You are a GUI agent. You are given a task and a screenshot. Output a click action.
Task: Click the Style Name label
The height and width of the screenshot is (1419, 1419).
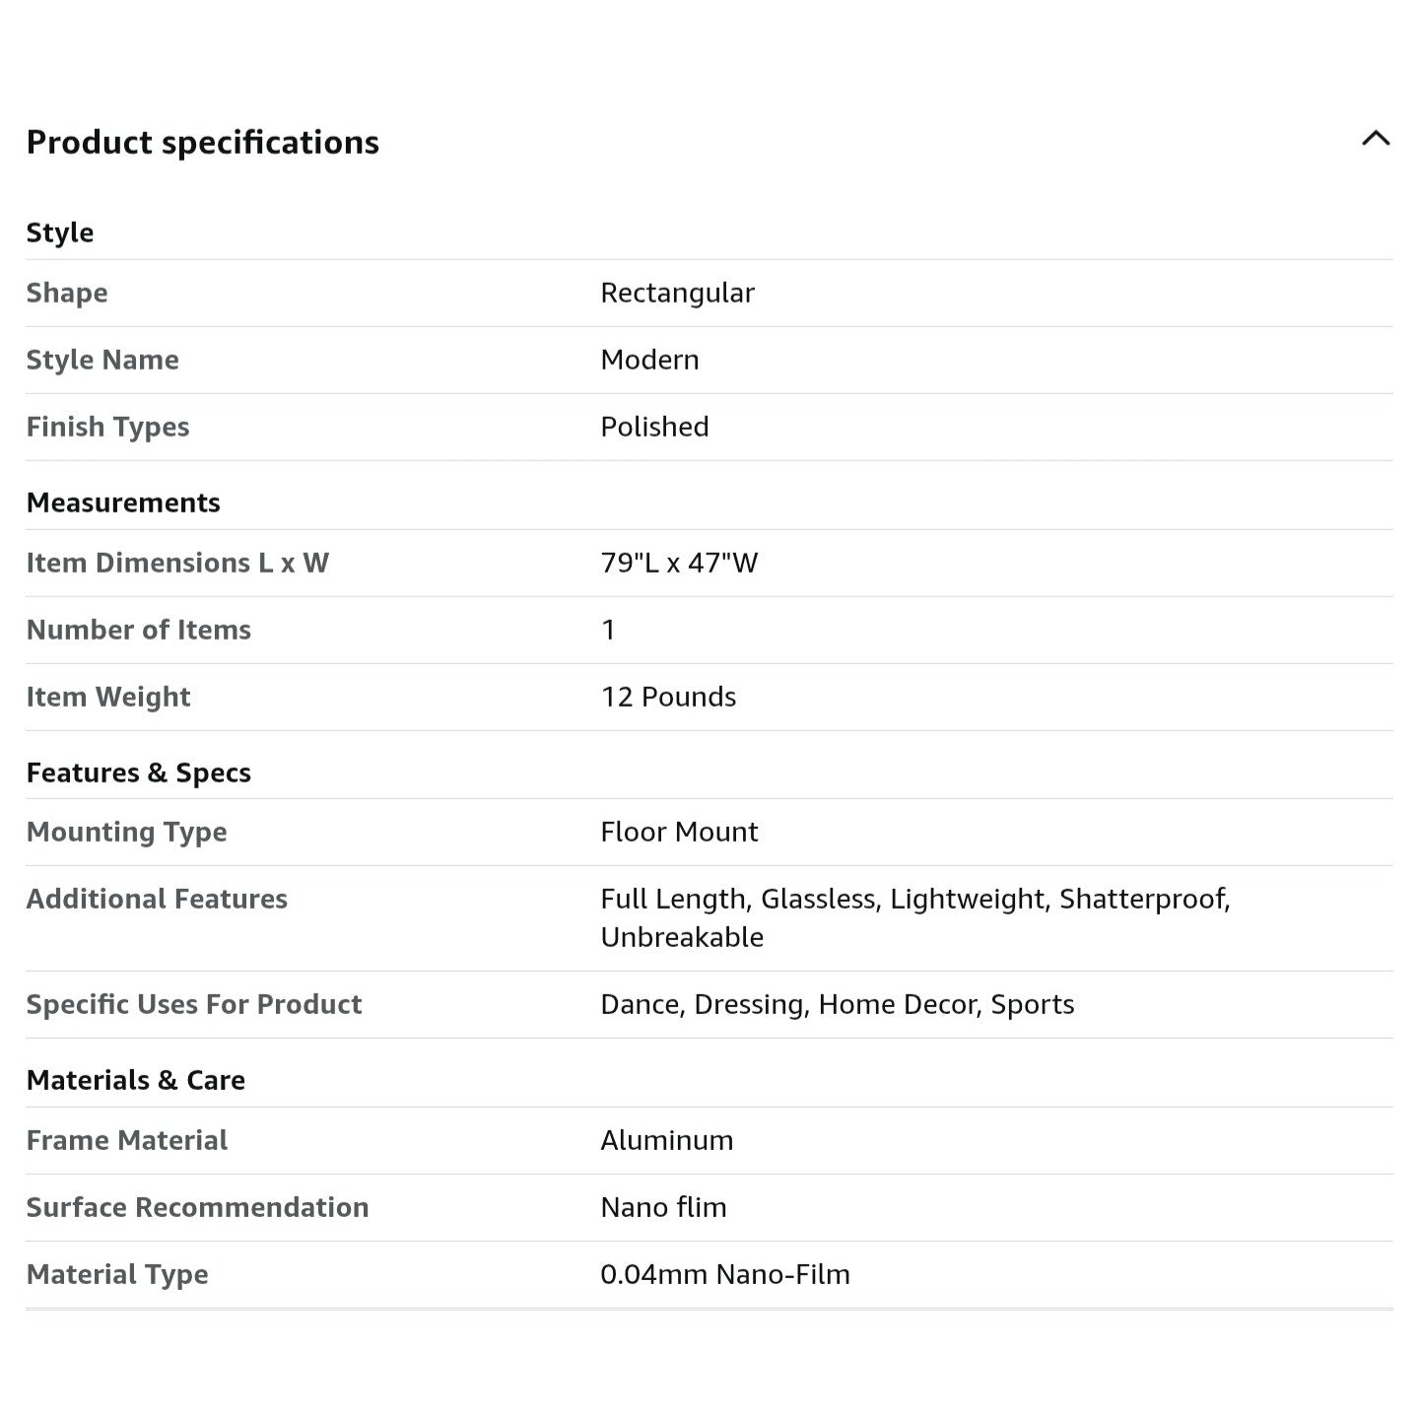102,360
